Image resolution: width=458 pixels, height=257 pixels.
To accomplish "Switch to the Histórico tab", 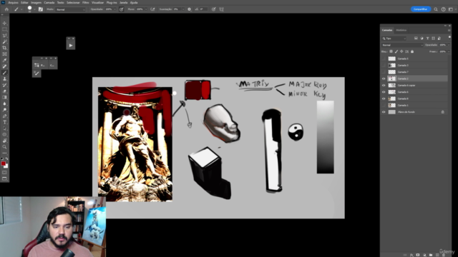I will tap(401, 30).
